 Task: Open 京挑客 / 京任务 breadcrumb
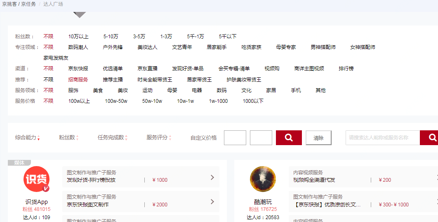(x=19, y=4)
